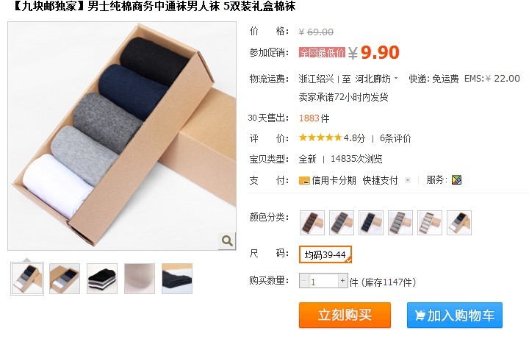The height and width of the screenshot is (339, 529).
Task: Click the 全网最低价 promotion badge
Action: (x=322, y=52)
